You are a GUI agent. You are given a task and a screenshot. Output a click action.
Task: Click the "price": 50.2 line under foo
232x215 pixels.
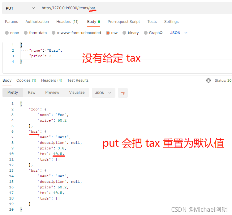point(52,120)
